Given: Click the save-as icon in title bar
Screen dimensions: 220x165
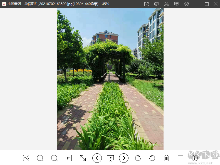Looking at the screenshot, I should pos(147,4).
